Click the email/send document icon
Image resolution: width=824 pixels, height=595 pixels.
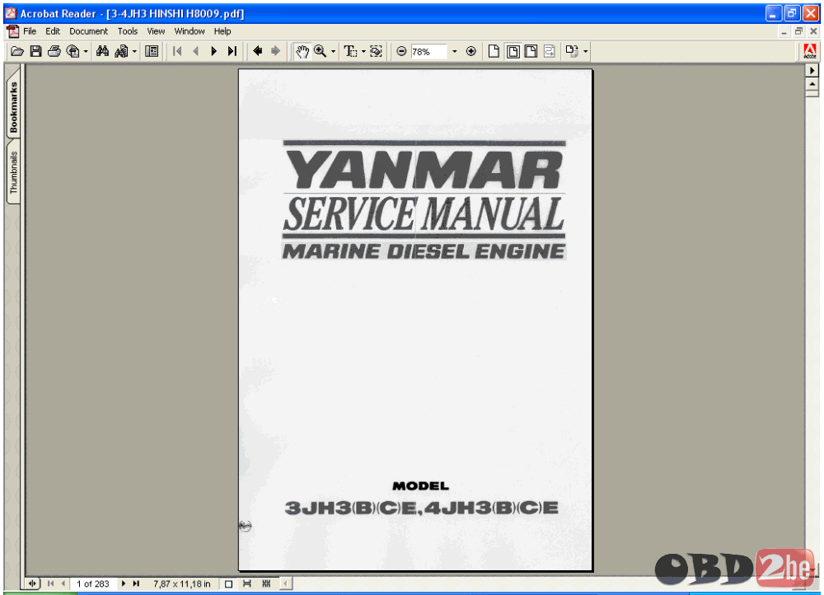pyautogui.click(x=73, y=52)
